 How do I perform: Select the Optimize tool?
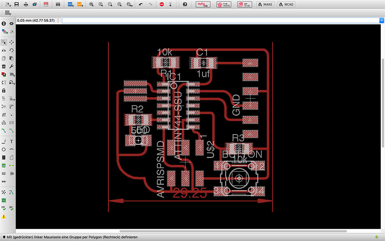point(11,115)
